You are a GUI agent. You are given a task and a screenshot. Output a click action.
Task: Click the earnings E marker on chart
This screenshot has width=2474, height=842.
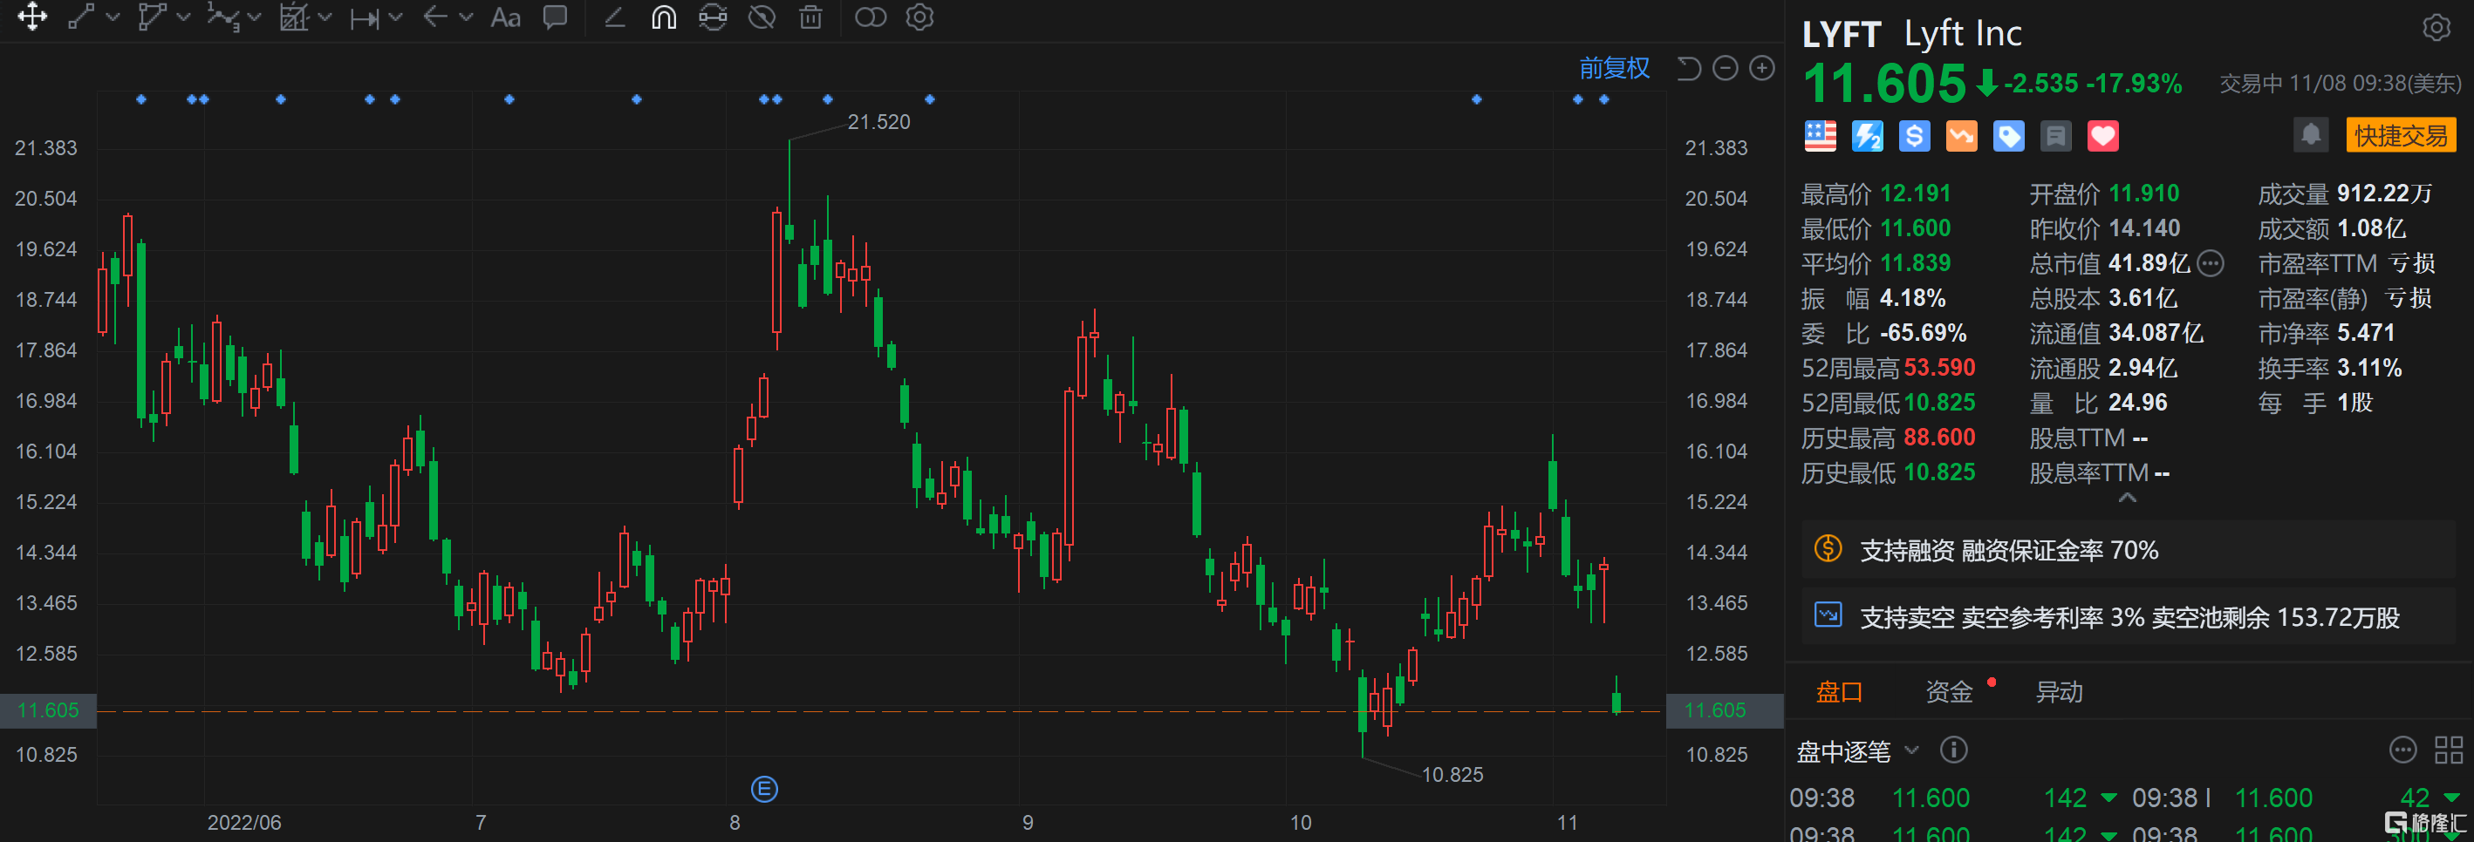click(763, 791)
